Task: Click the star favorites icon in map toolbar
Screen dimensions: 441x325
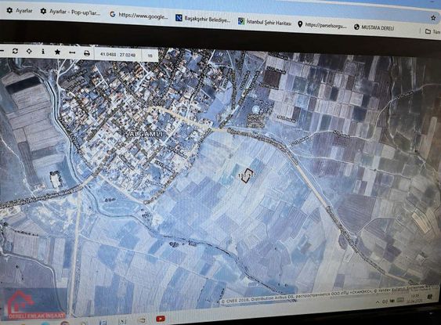Action: (57, 52)
